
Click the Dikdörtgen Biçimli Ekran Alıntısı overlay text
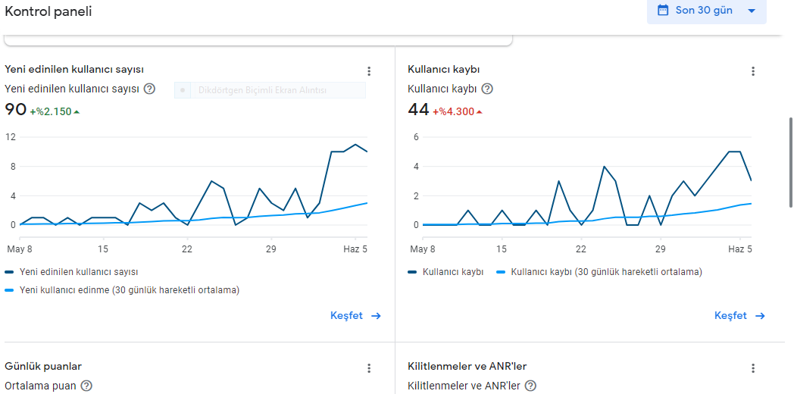pos(262,90)
